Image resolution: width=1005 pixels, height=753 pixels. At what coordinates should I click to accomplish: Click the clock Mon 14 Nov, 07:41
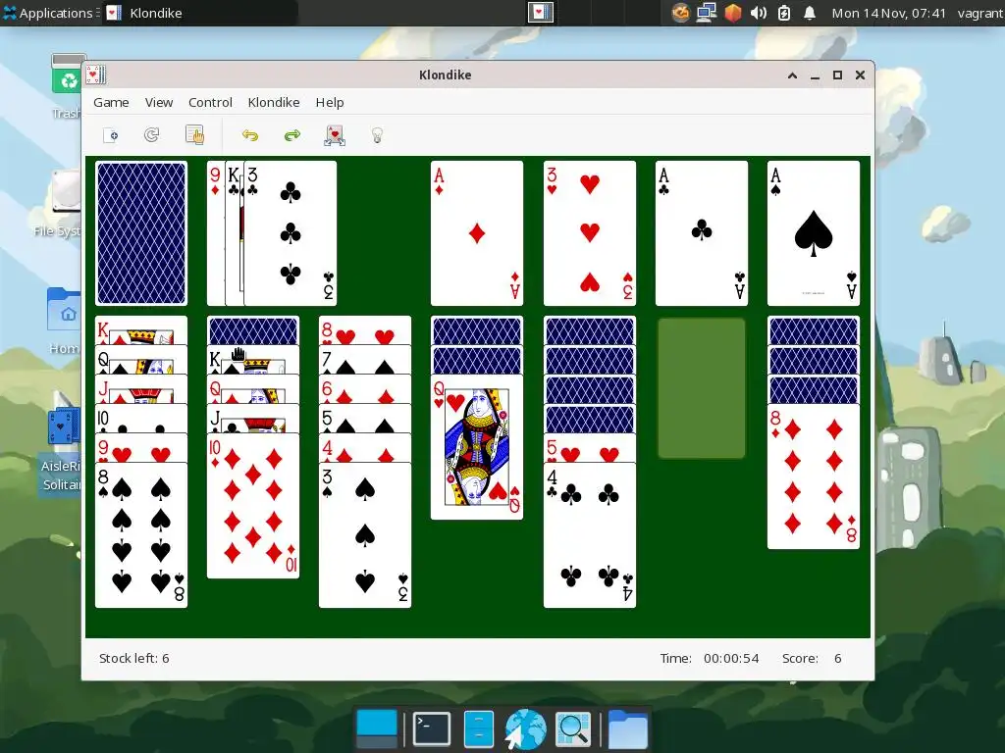[888, 13]
